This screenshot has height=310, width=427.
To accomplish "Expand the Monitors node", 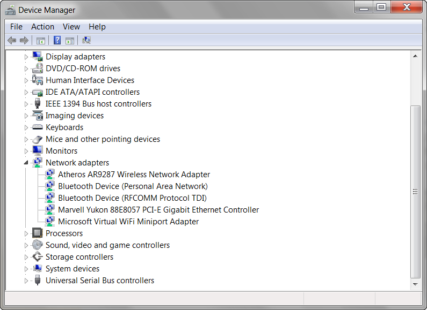I will pyautogui.click(x=26, y=151).
